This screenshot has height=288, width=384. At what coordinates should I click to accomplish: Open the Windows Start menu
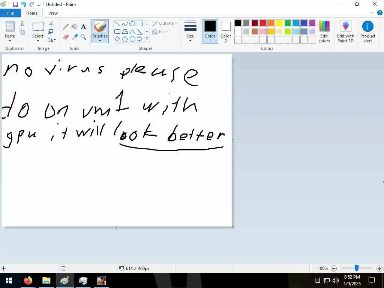click(x=9, y=280)
